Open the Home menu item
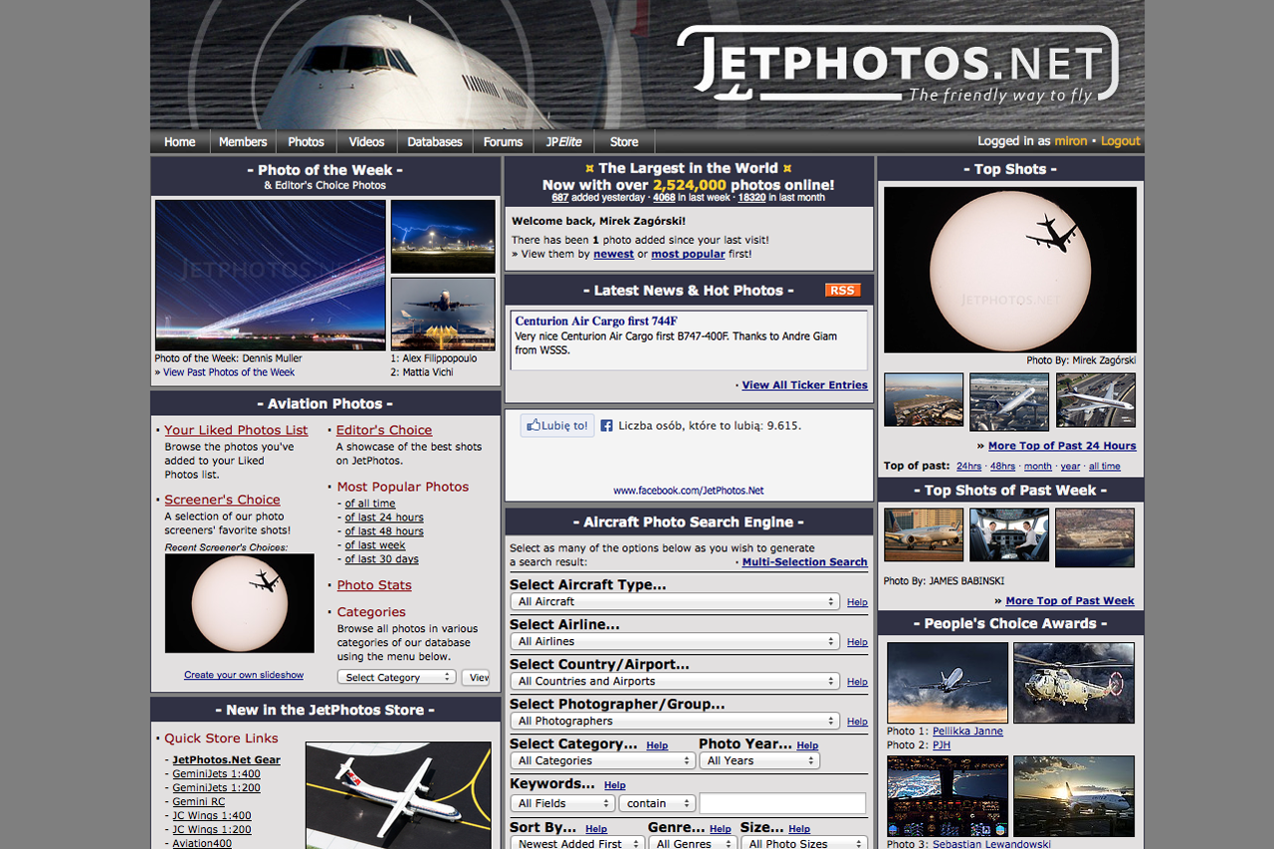 180,141
